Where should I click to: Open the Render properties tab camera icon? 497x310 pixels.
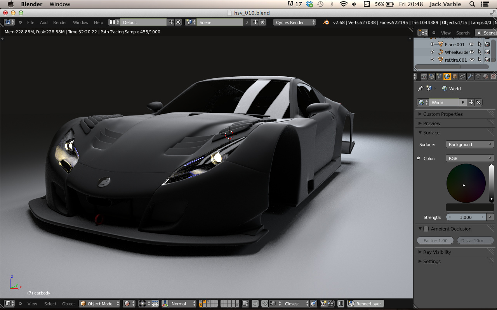424,77
